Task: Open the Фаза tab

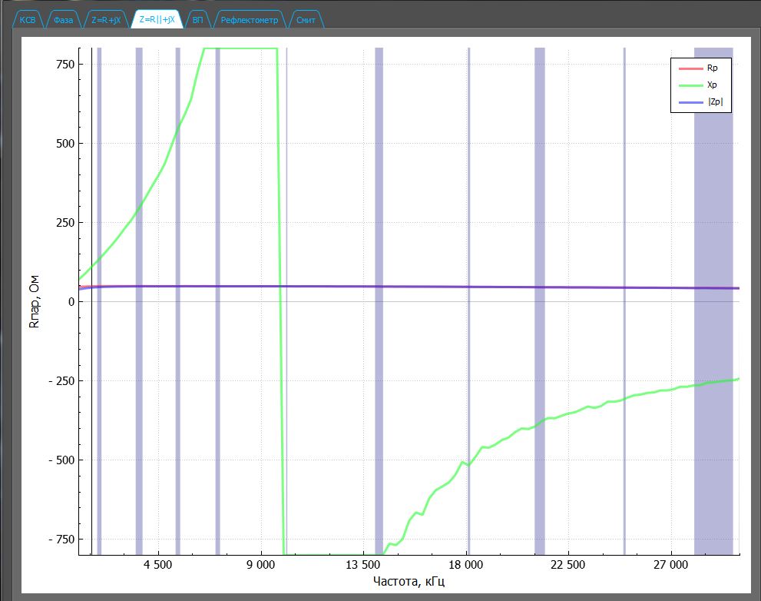Action: tap(64, 20)
